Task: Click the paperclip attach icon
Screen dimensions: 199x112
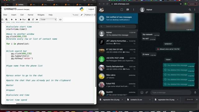Action: pos(147,92)
